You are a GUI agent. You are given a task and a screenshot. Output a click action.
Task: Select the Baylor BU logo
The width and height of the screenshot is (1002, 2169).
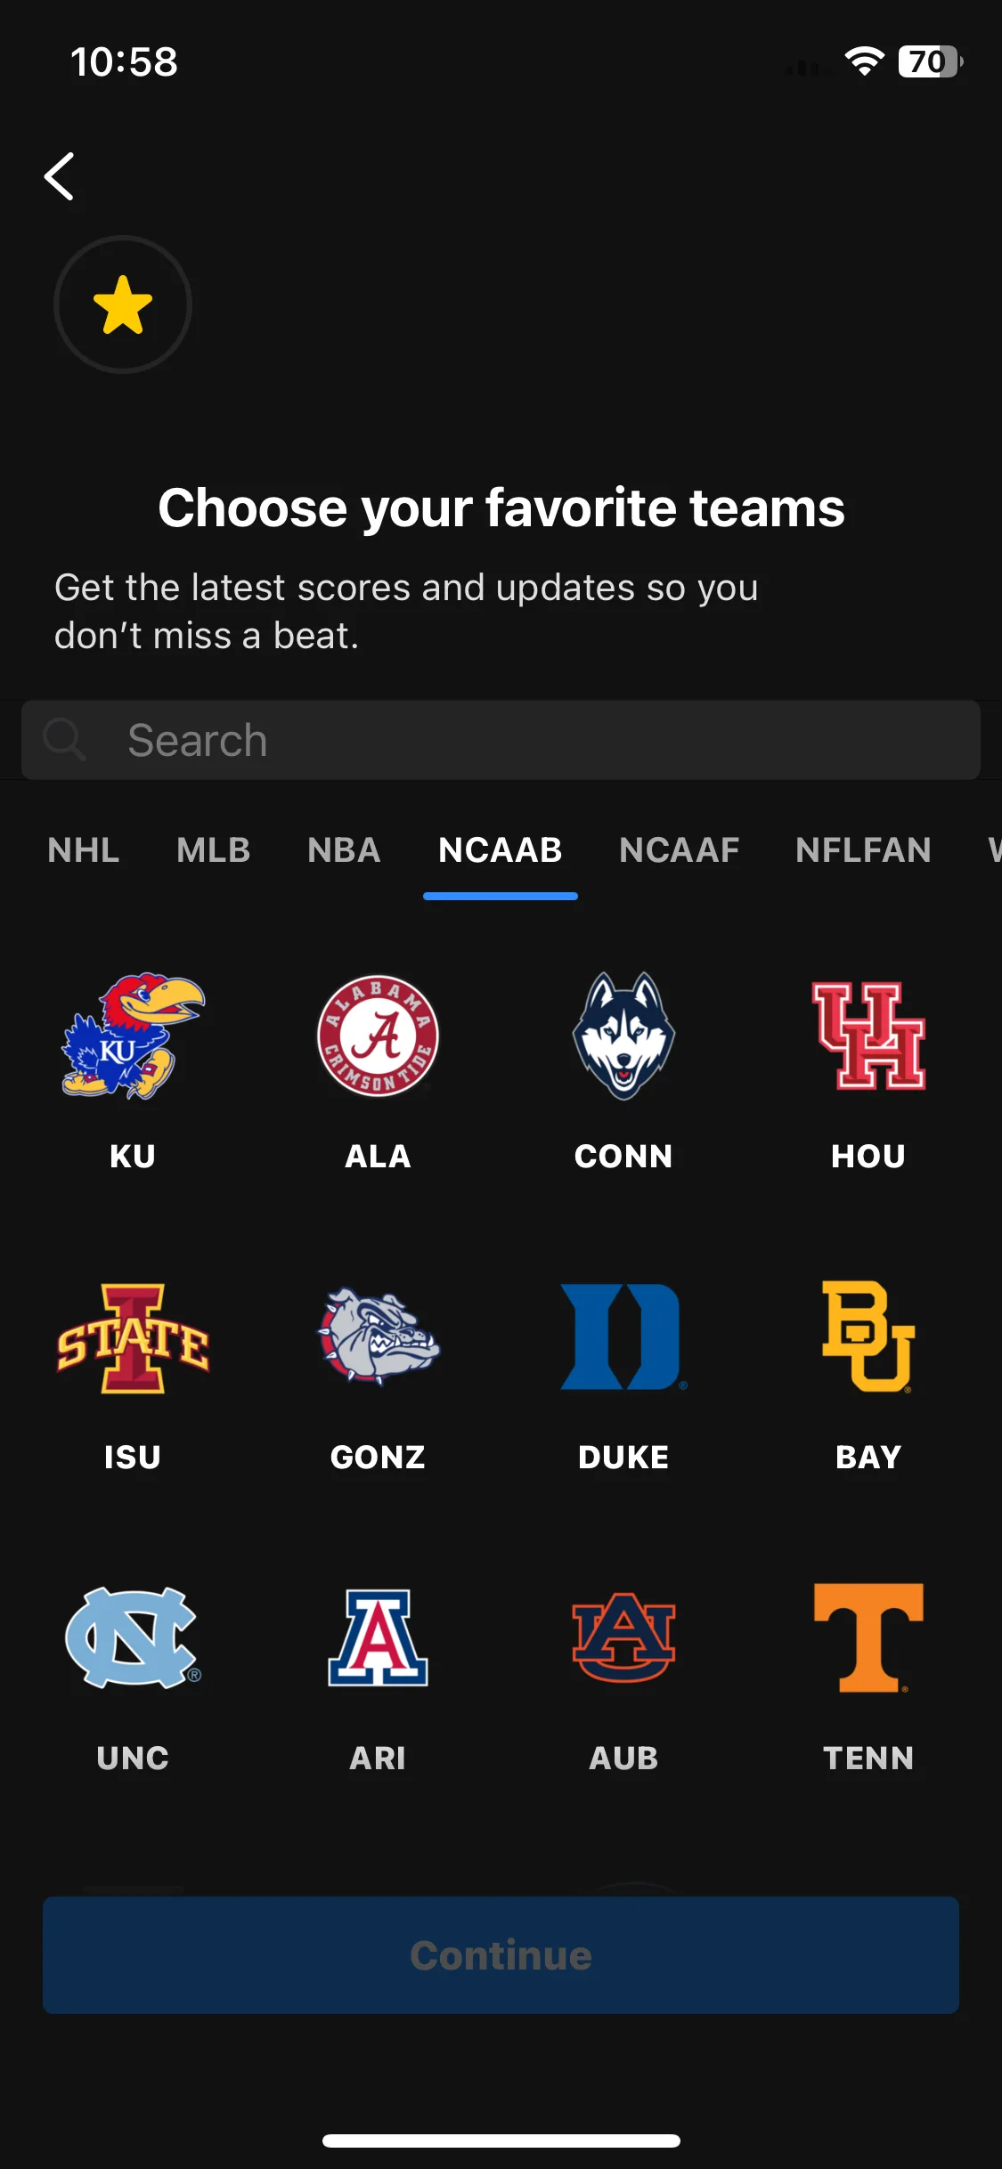(x=868, y=1336)
